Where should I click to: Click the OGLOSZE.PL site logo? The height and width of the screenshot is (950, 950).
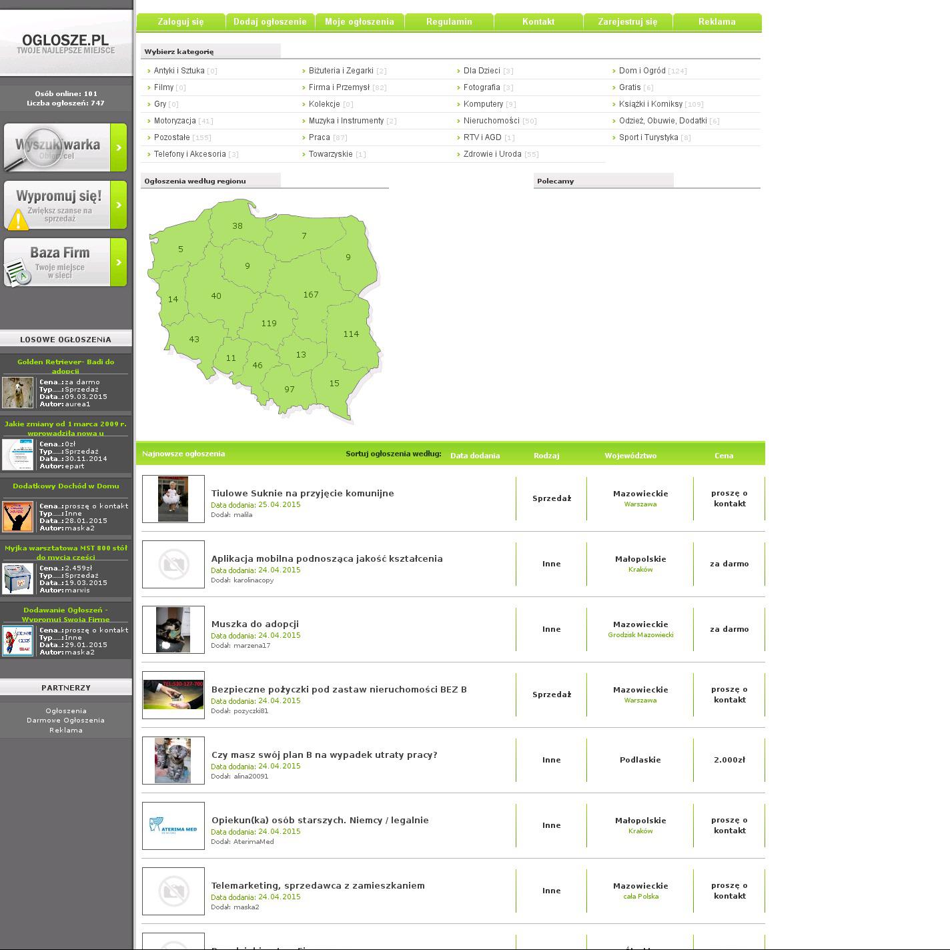coord(65,44)
